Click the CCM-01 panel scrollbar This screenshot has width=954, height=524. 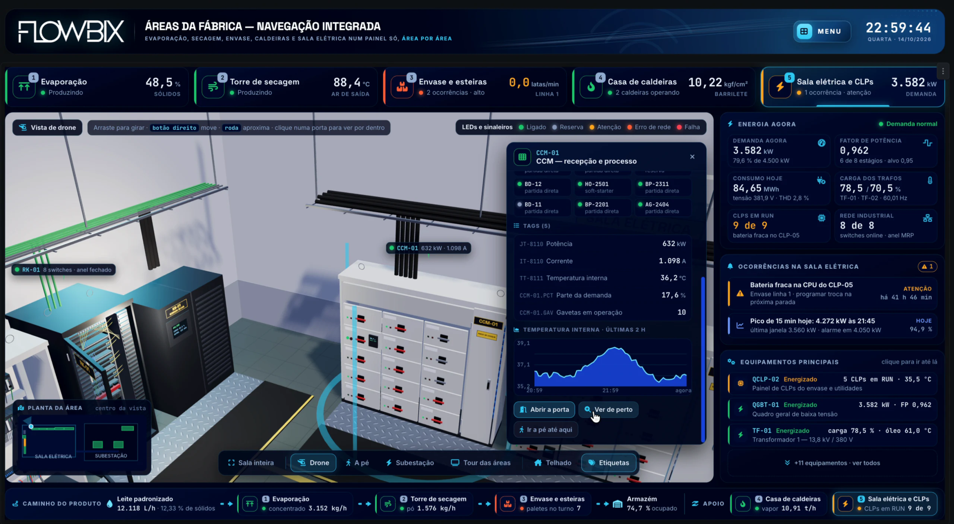click(x=703, y=359)
